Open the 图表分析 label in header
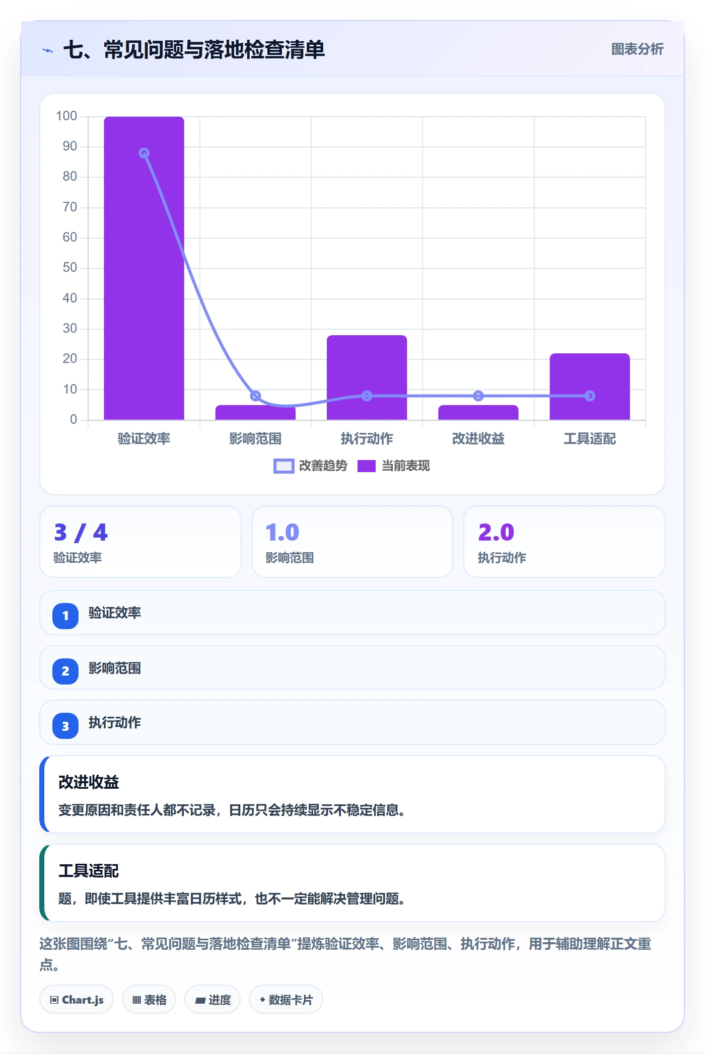 pyautogui.click(x=637, y=49)
